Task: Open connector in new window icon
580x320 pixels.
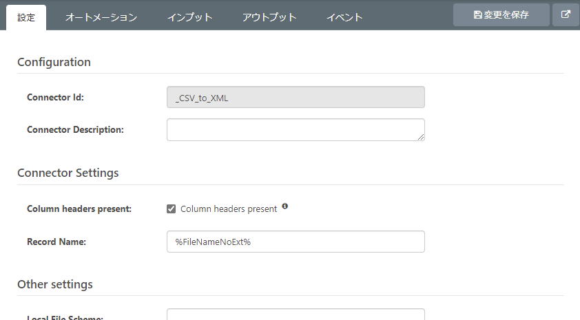Action: pyautogui.click(x=566, y=14)
